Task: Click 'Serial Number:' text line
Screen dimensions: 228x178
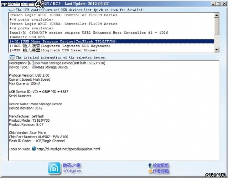Action: [20, 96]
